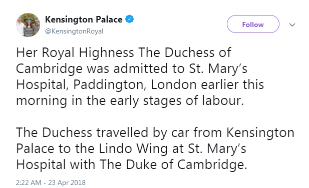
Task: Click the phrase 'early stages' in the tweet
Action: tap(145, 100)
